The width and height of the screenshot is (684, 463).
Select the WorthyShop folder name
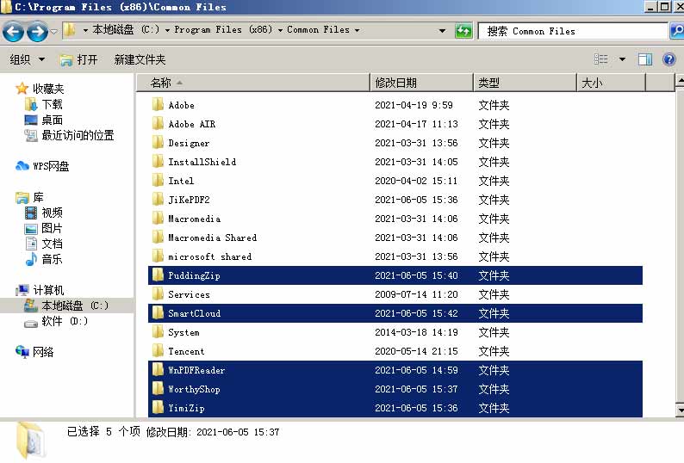point(194,389)
